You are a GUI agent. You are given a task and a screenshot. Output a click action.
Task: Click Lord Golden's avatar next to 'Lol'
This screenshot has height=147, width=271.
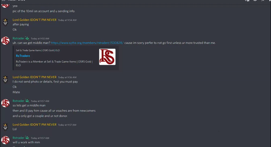(5, 127)
